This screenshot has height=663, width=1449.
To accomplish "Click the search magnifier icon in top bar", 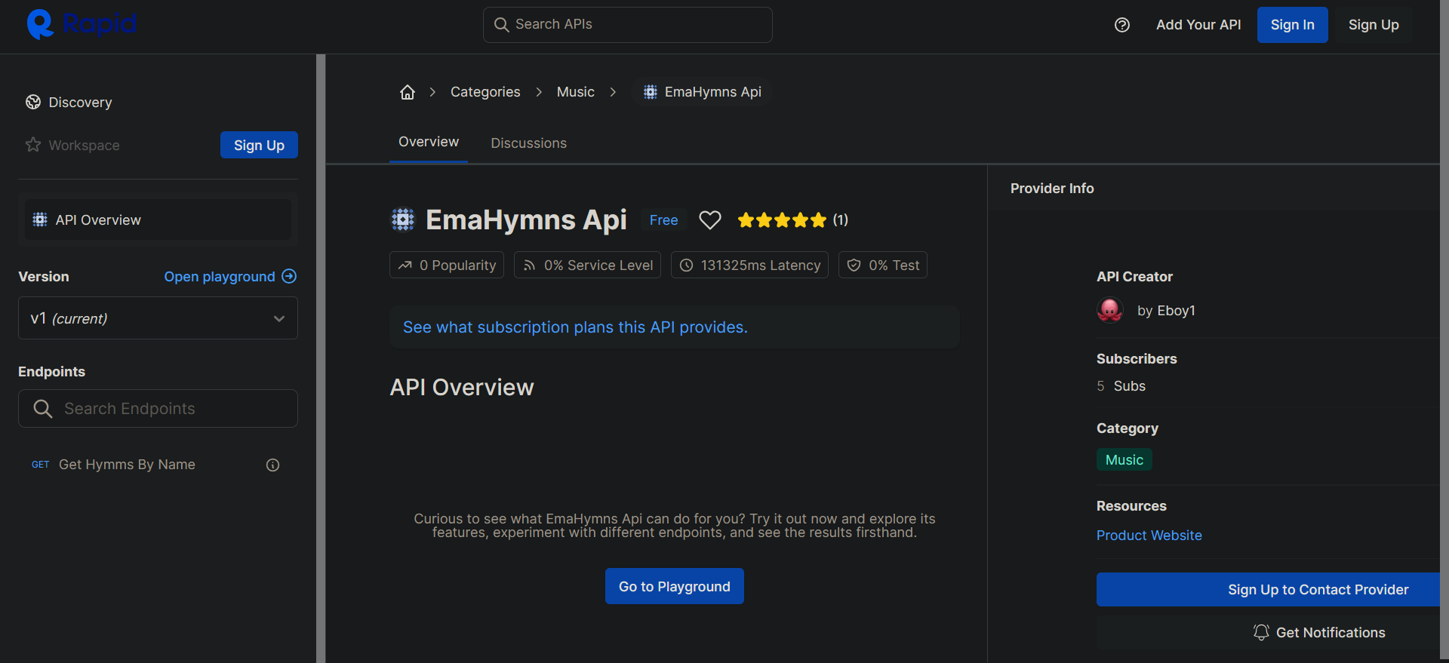I will pos(501,25).
